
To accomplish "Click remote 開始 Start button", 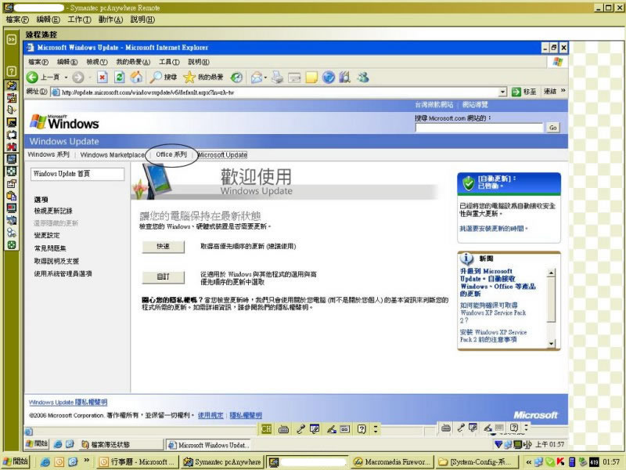I will pyautogui.click(x=37, y=443).
